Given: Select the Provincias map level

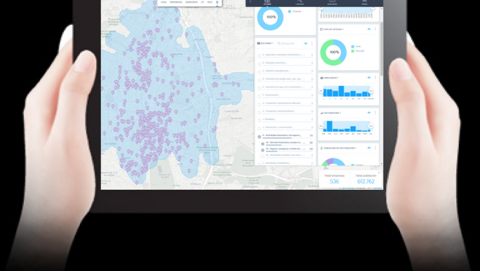Looking at the screenshot, I should pyautogui.click(x=175, y=2).
